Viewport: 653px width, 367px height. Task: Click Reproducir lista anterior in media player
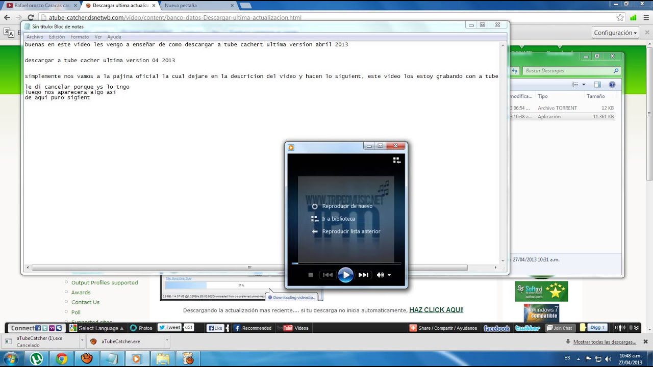[x=346, y=231]
